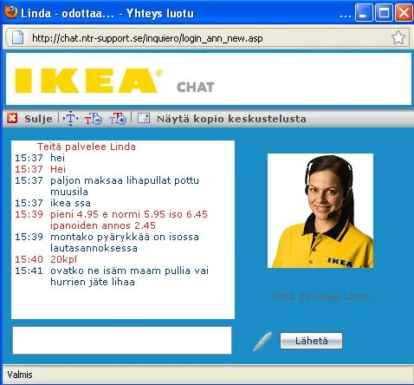The width and height of the screenshot is (414, 385).
Task: Click the "ikea ssa" message
Action: [x=70, y=203]
